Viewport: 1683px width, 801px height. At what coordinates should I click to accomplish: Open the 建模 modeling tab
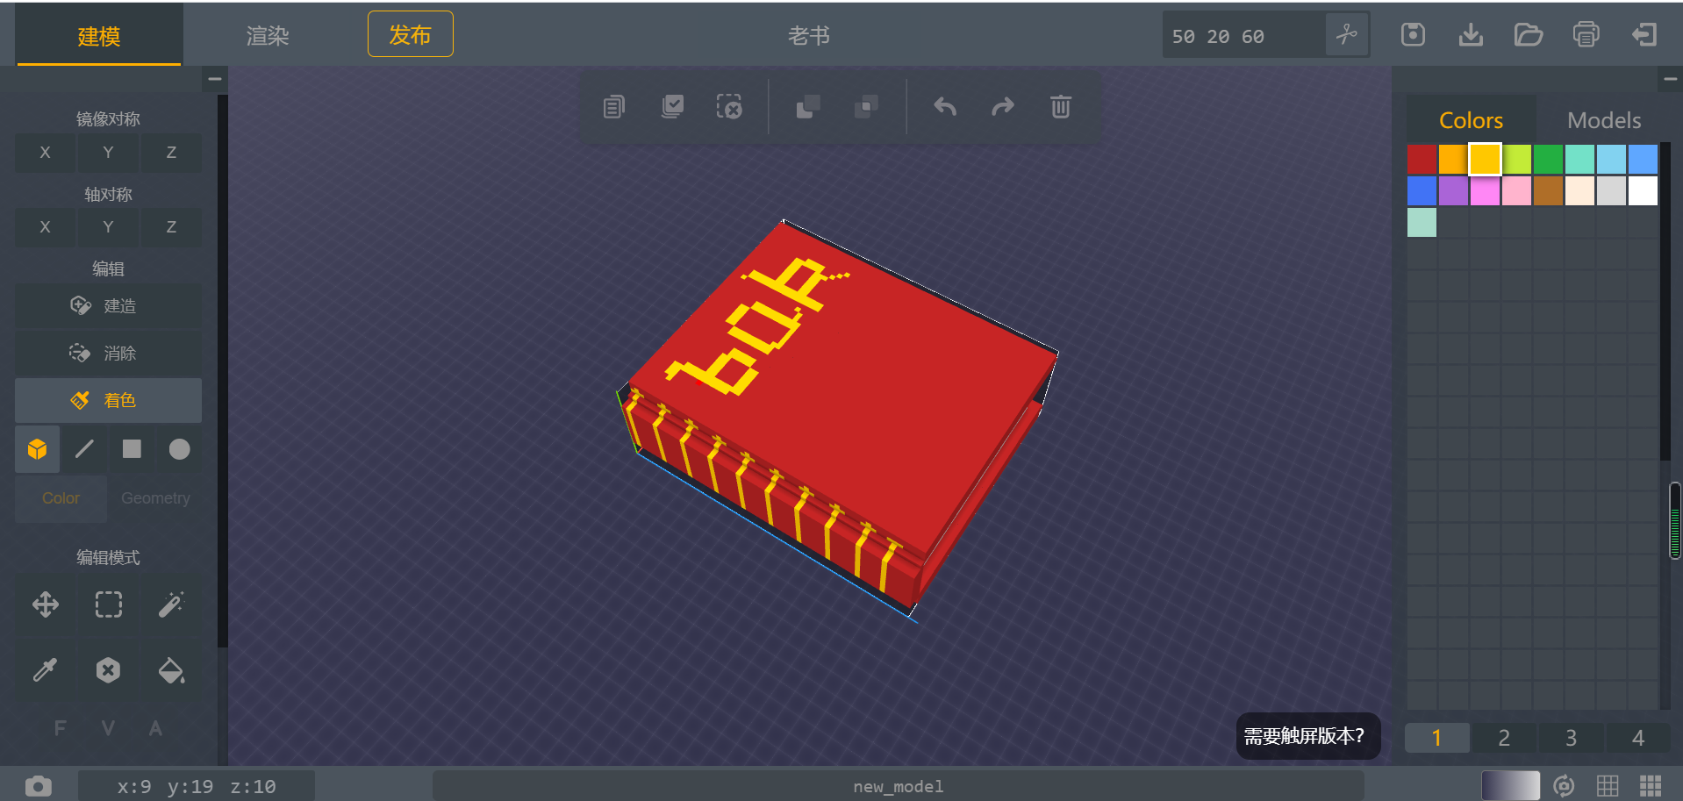tap(99, 36)
